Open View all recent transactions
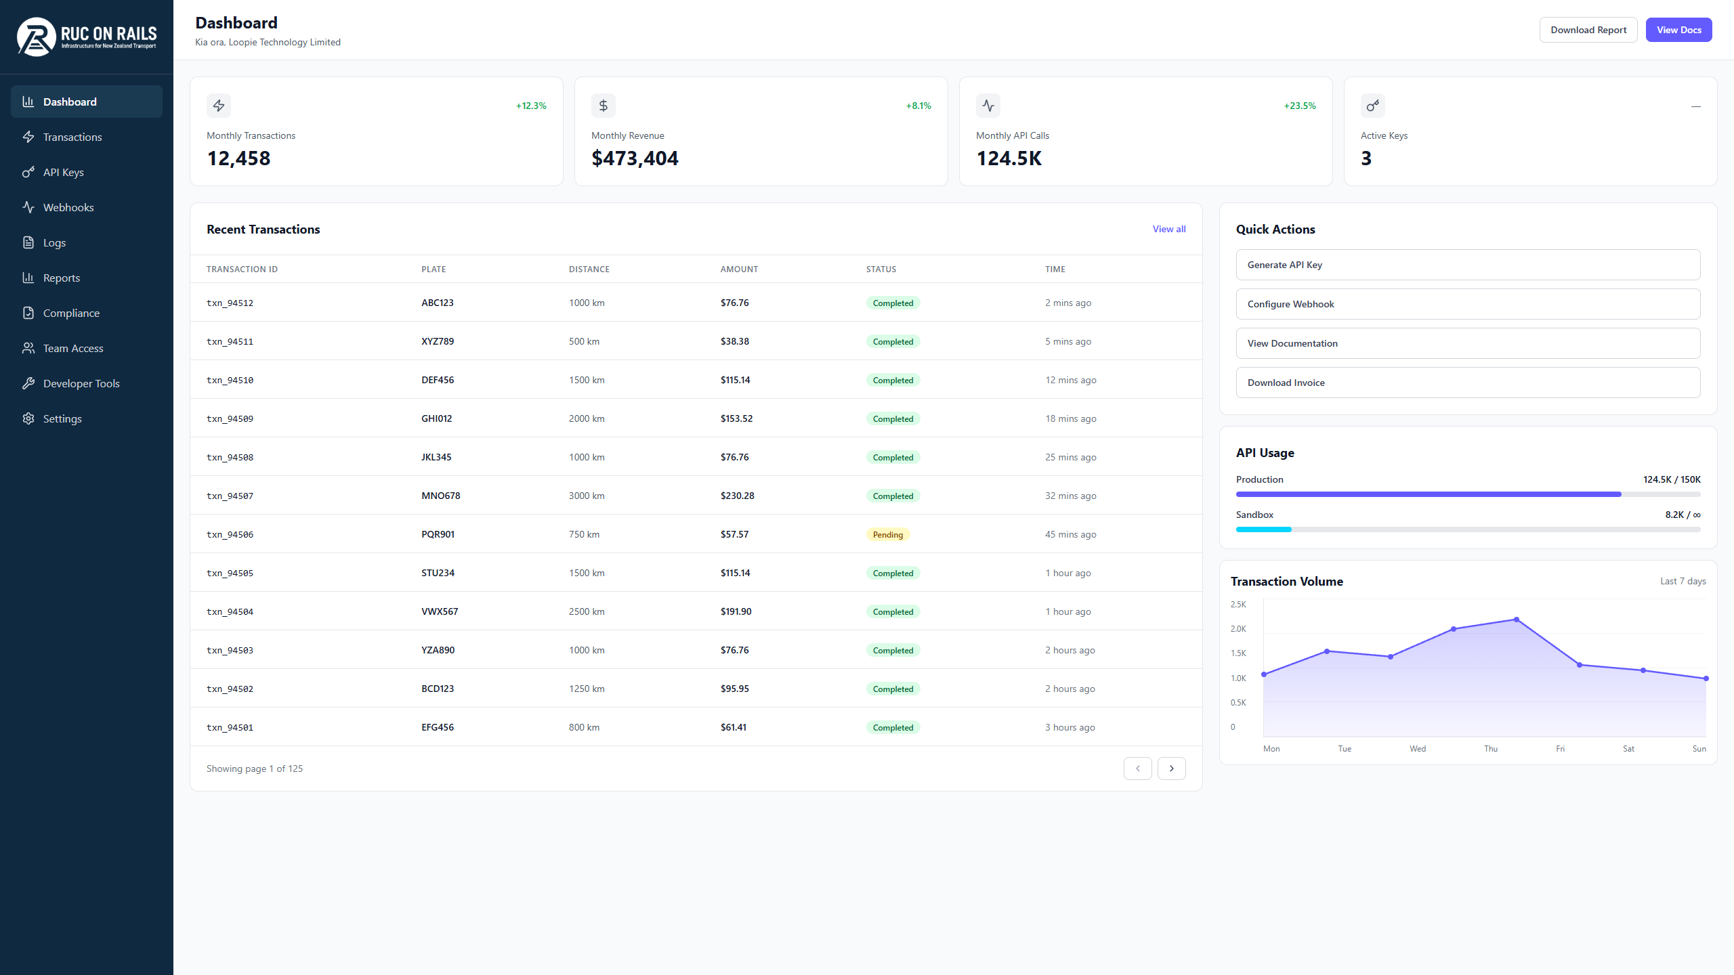Screen dimensions: 1734x975 [1168, 229]
